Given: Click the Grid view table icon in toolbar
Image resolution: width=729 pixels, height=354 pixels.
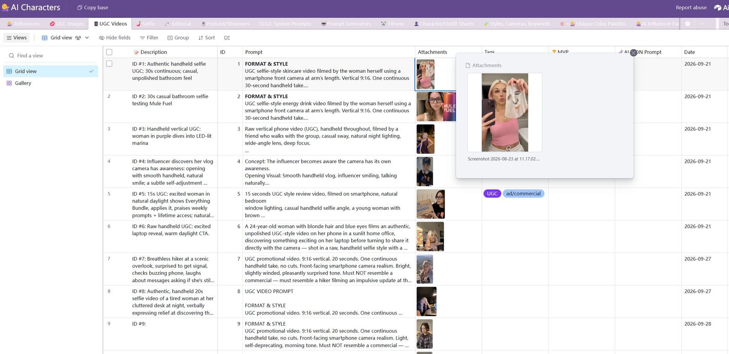Looking at the screenshot, I should coord(45,38).
